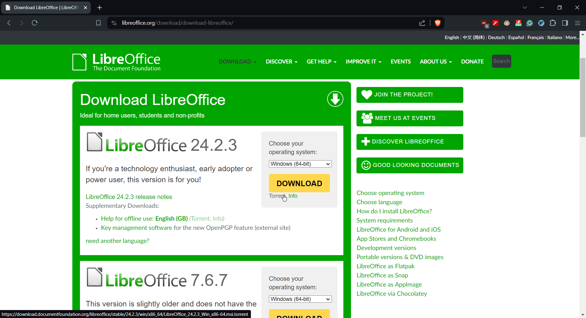
Task: Click the plus icon on Discover LibreOffice
Action: (x=365, y=142)
